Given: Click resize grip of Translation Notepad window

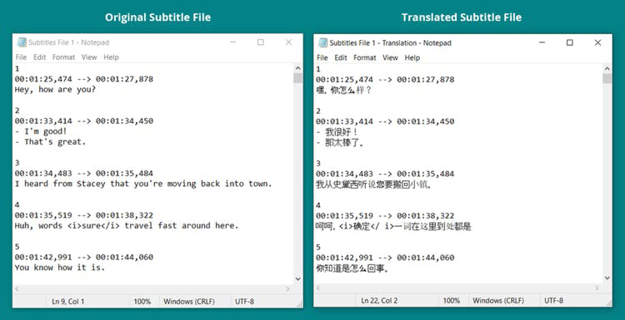Looking at the screenshot, I should (x=608, y=303).
